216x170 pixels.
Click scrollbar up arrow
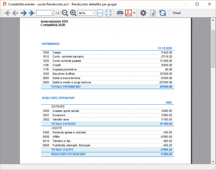pyautogui.click(x=213, y=20)
